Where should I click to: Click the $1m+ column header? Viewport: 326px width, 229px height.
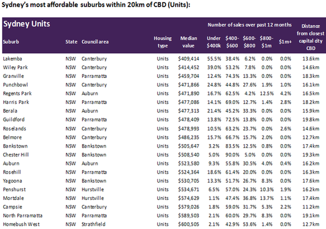click(x=285, y=42)
